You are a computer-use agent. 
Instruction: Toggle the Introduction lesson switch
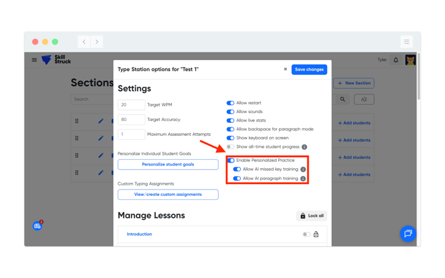pos(306,235)
